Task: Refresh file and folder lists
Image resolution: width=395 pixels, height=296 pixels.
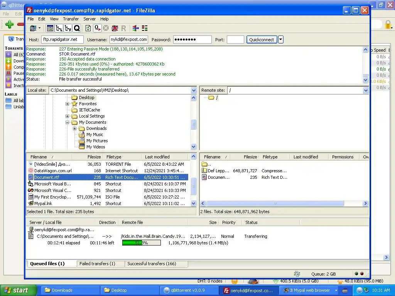Action: 88,28
